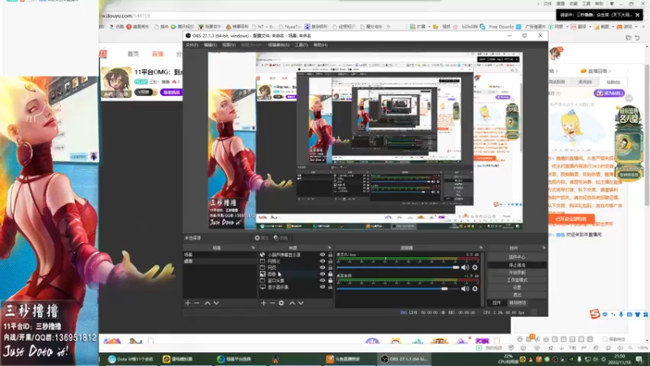Remove the selected source with the minus icon
Screen dimensions: 650x366
point(272,303)
